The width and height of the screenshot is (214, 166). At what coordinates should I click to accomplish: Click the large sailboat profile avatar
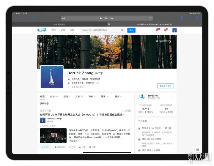pyautogui.click(x=52, y=77)
